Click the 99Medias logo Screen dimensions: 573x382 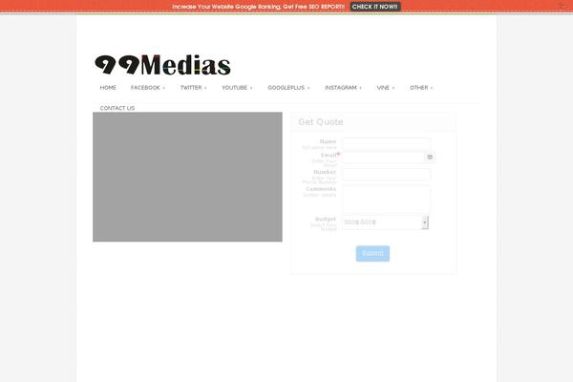162,65
